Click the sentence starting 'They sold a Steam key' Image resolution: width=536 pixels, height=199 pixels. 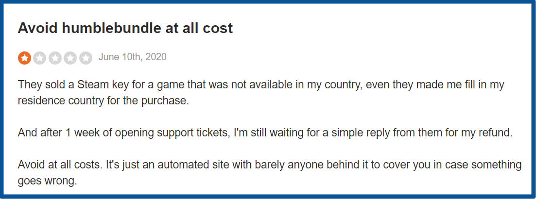tap(261, 93)
